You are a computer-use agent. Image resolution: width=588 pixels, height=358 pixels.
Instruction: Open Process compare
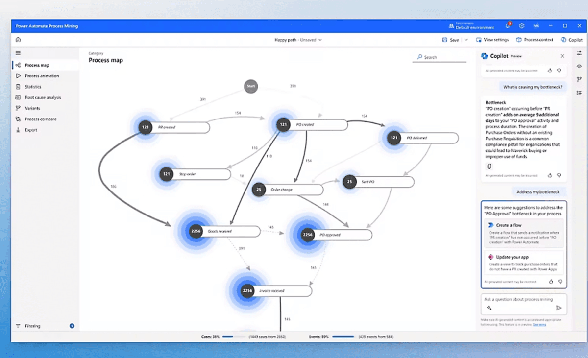tap(41, 119)
